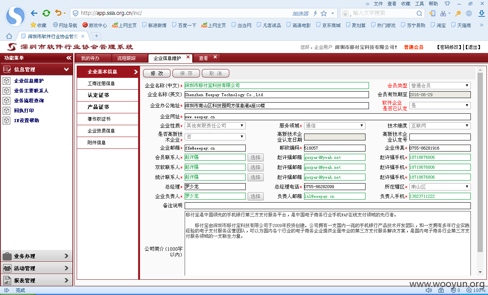
Task: Open the 著作权证书 section
Action: point(108,119)
